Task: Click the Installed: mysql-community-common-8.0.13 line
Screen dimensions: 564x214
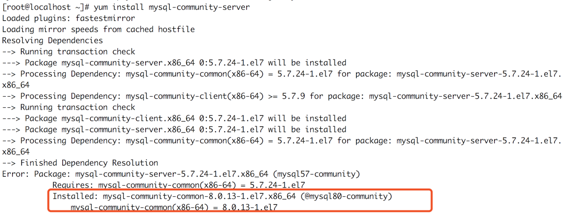Action: [222, 196]
